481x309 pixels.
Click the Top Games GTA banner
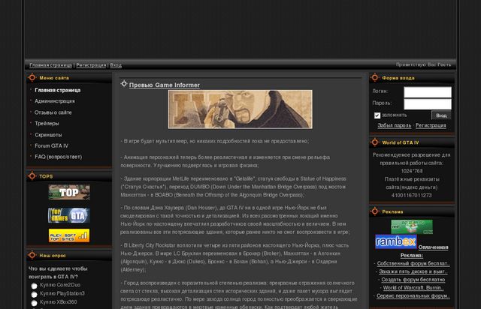tap(69, 215)
